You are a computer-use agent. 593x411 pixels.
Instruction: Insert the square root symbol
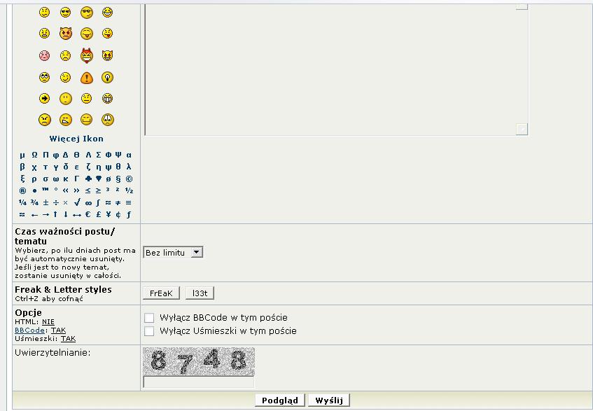click(77, 202)
